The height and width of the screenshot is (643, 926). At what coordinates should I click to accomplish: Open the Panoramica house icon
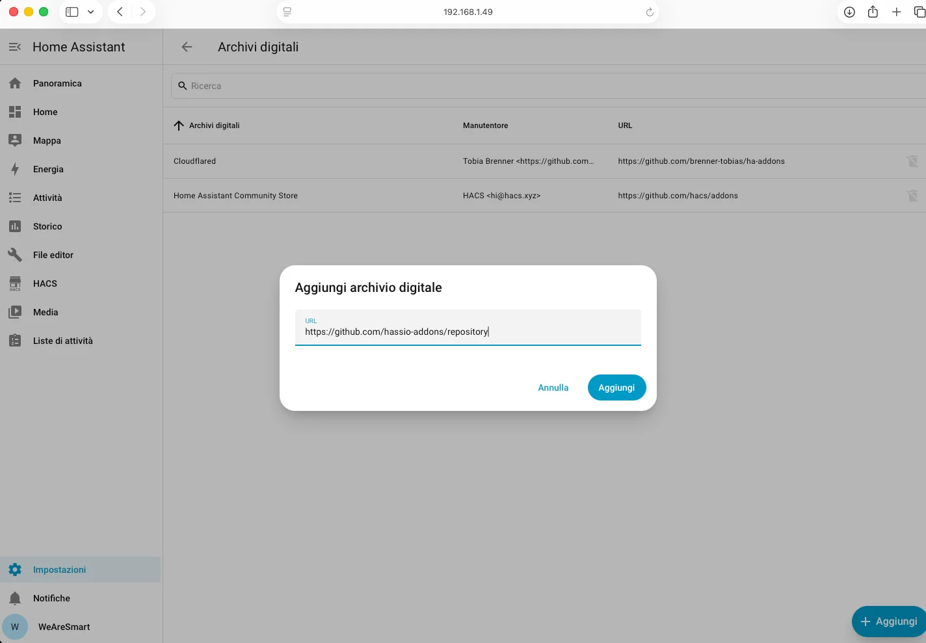tap(15, 83)
